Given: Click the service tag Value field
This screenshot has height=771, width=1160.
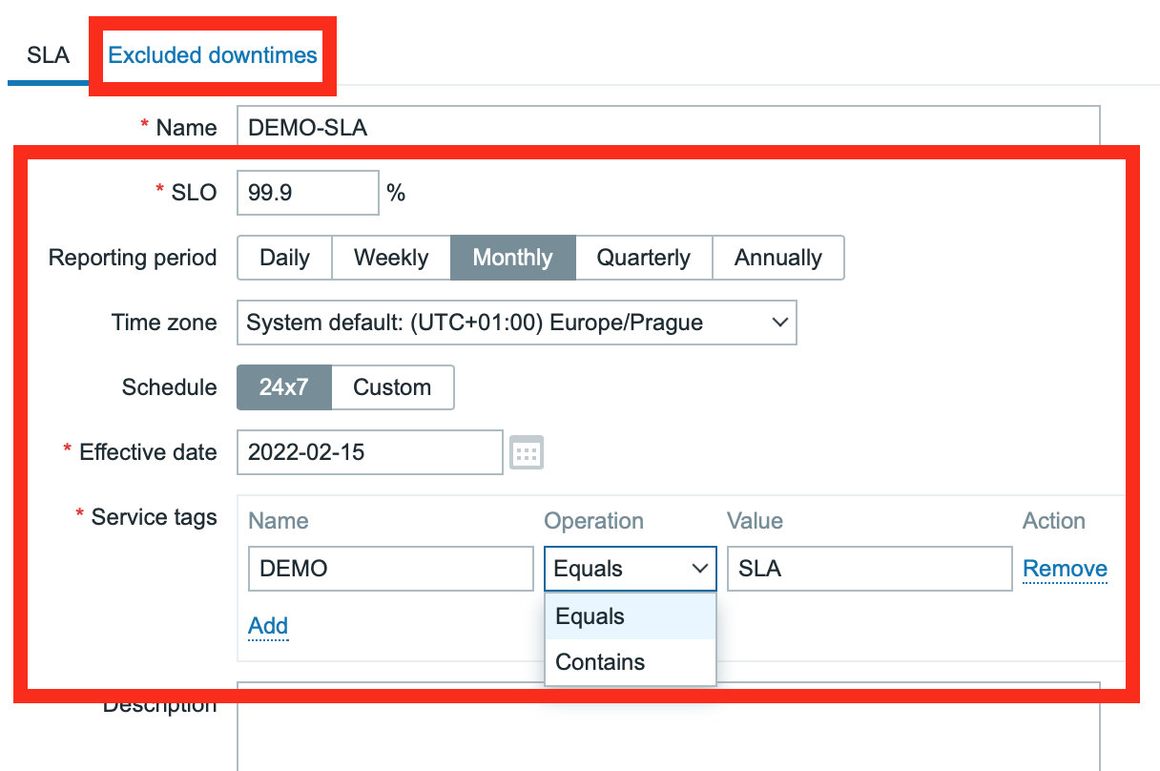Looking at the screenshot, I should (868, 569).
